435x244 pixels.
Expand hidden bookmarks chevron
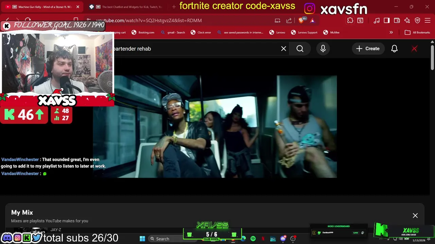click(391, 33)
